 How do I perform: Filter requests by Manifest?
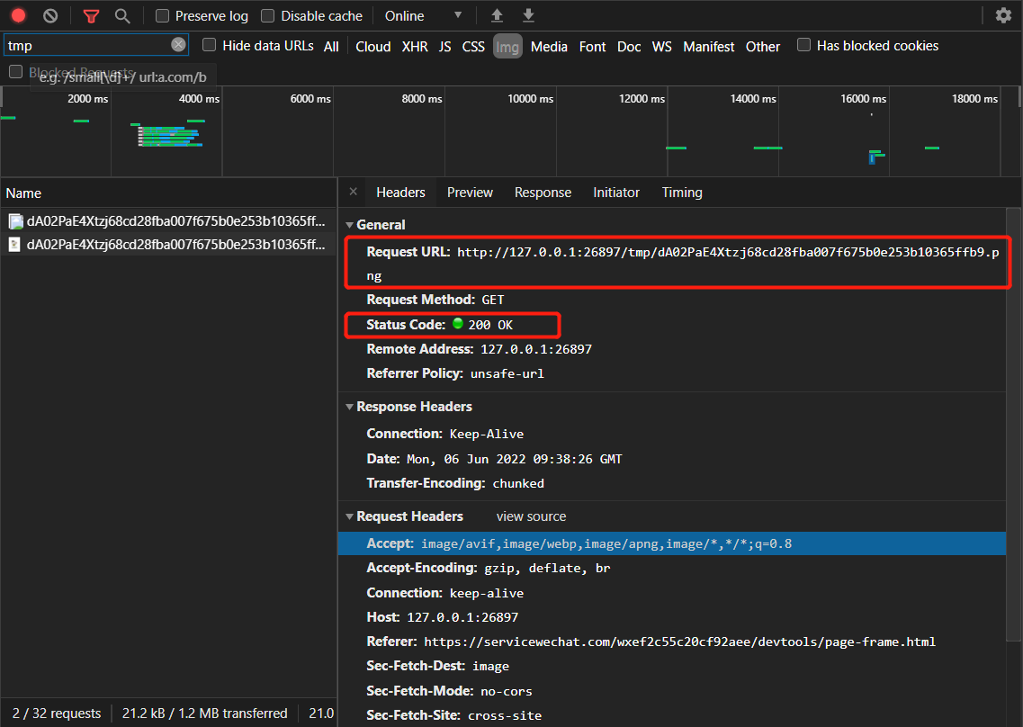click(708, 46)
